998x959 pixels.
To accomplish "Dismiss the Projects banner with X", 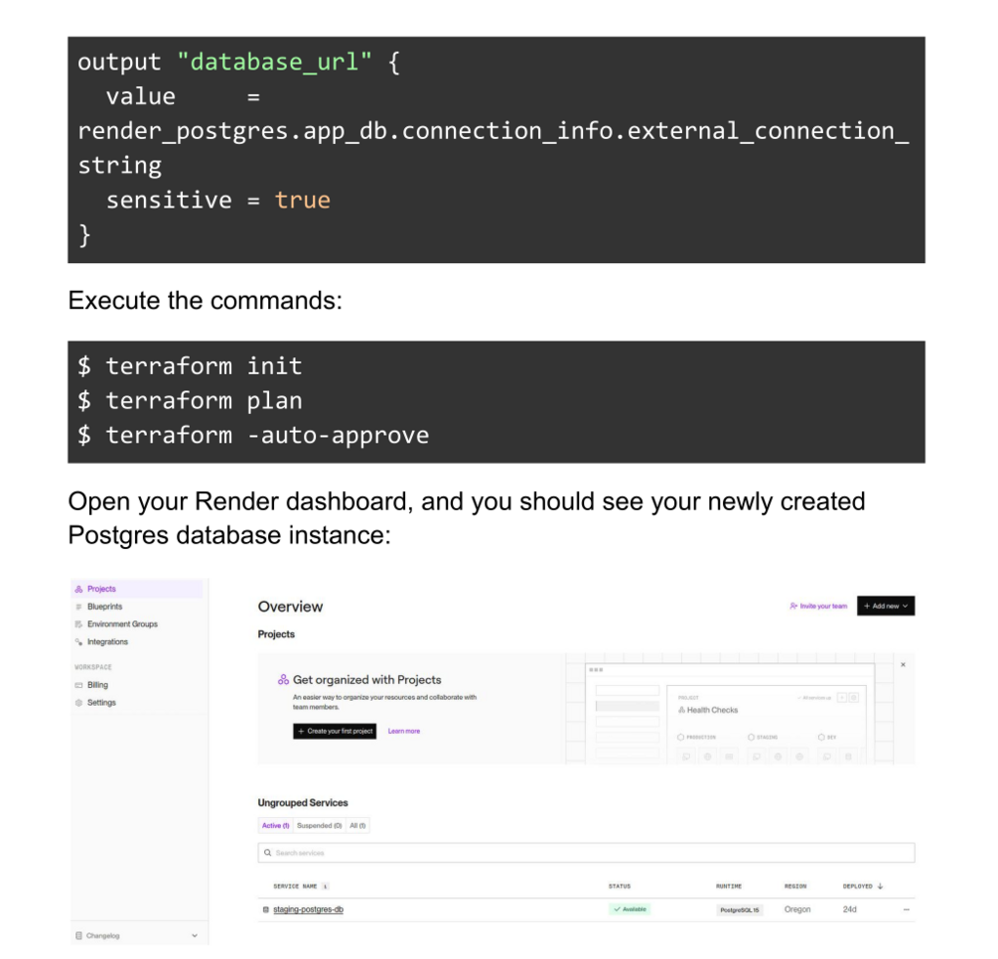I will 903,663.
